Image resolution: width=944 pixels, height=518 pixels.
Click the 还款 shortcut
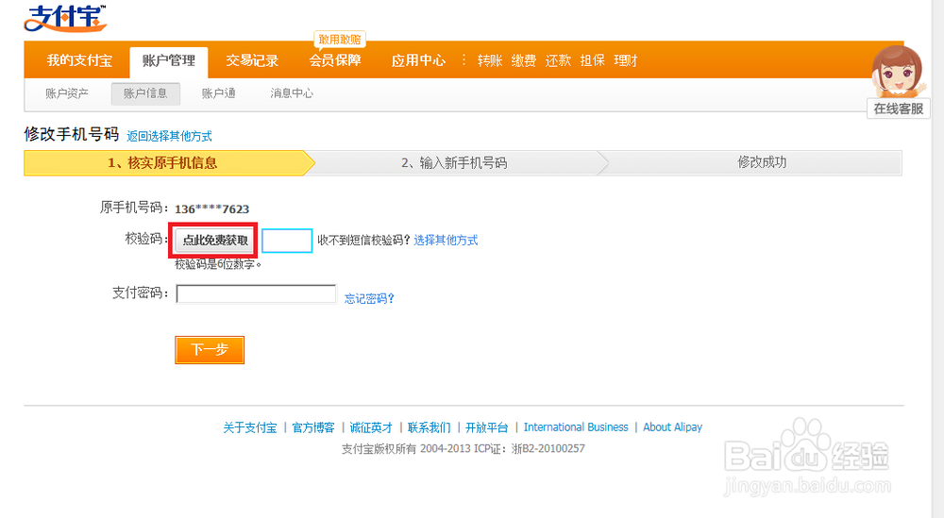click(x=558, y=60)
